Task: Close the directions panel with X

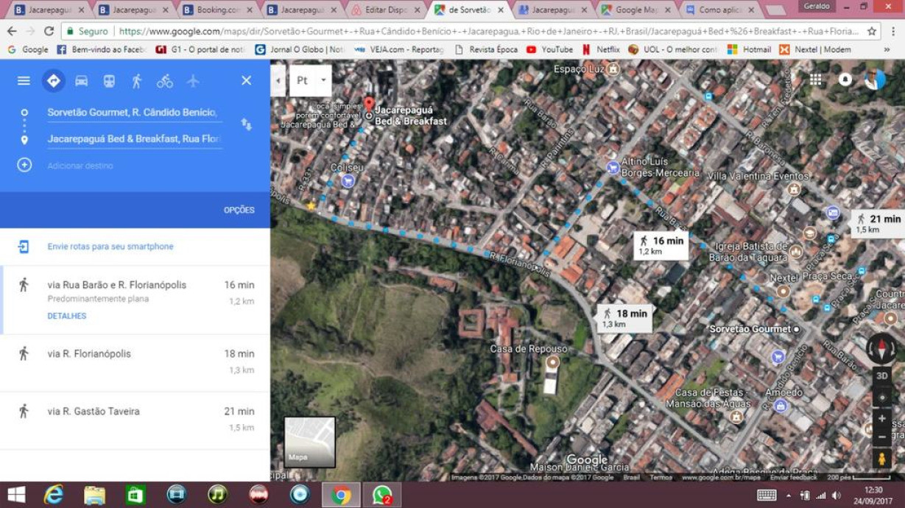Action: click(246, 80)
